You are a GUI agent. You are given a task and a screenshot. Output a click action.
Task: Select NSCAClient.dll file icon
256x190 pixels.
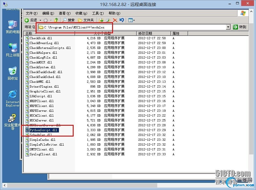27,115
